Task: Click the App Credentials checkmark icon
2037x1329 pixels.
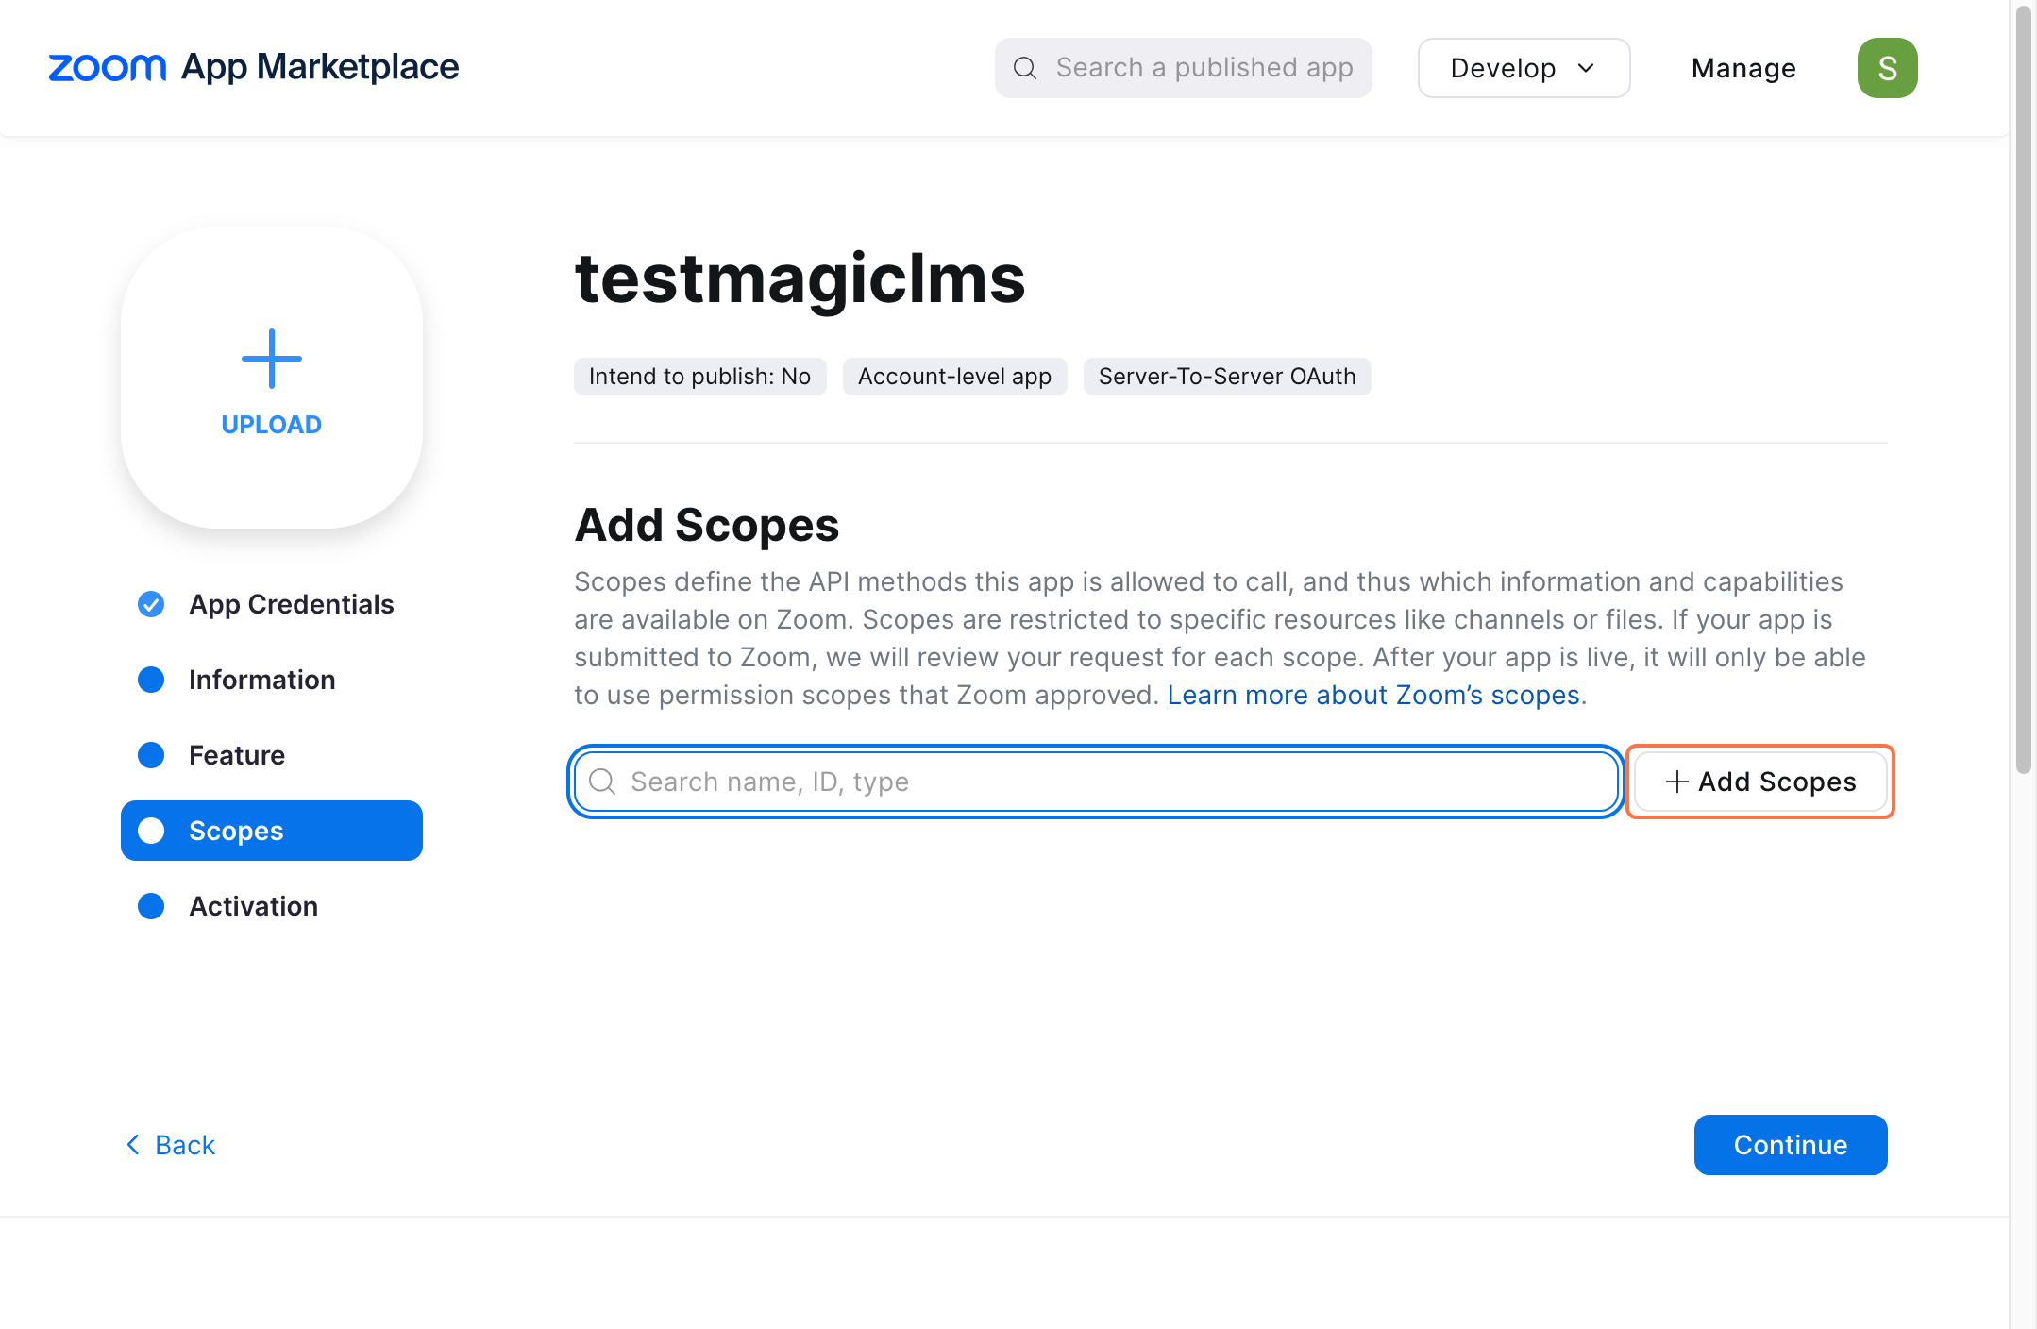Action: pyautogui.click(x=151, y=604)
